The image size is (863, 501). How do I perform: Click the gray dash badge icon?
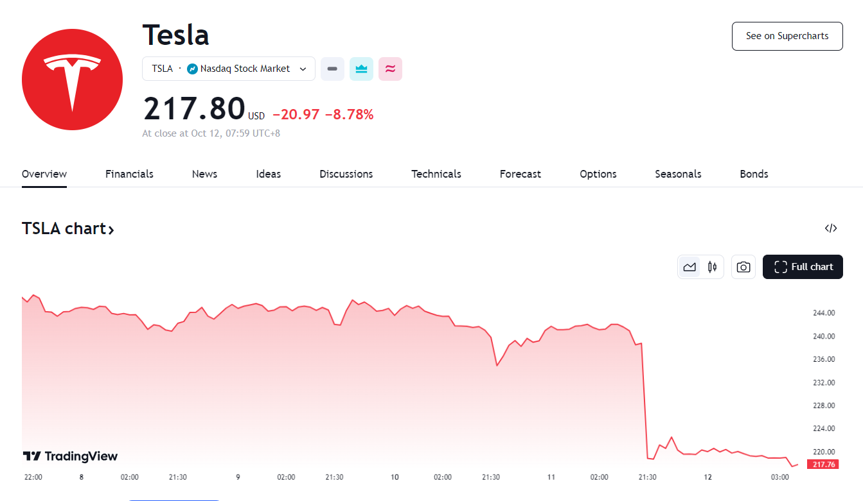(332, 69)
